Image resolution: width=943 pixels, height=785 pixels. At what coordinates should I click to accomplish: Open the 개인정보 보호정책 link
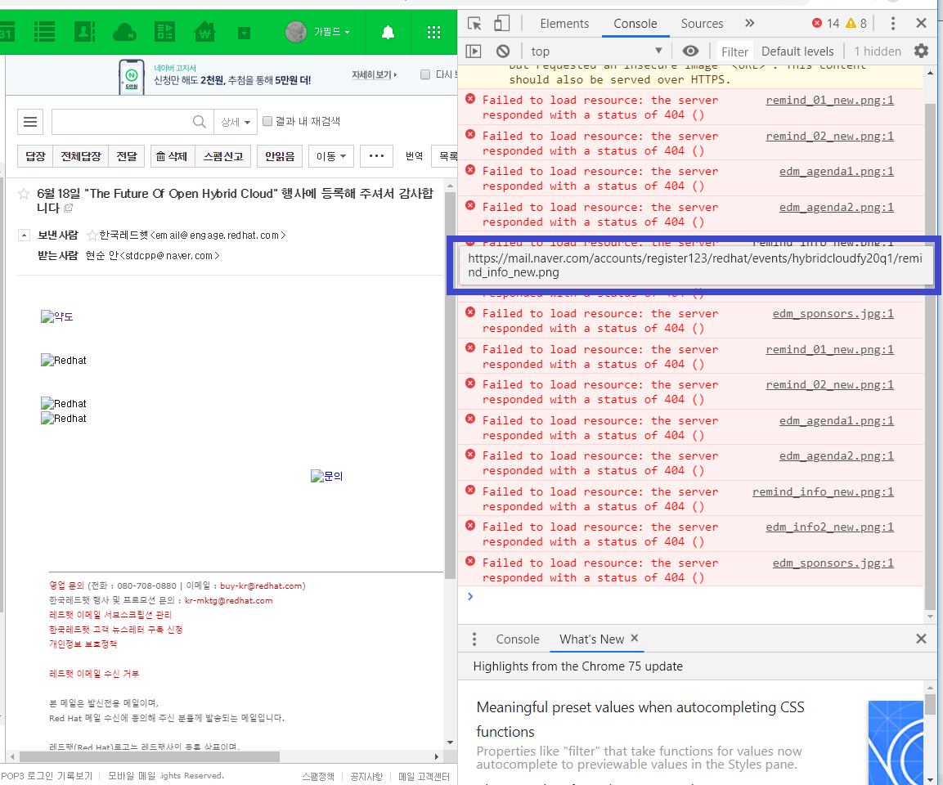[x=83, y=644]
